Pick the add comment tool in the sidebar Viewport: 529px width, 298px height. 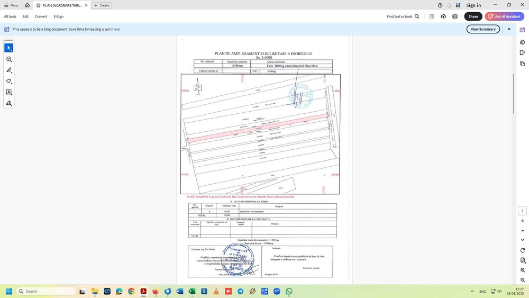point(9,59)
